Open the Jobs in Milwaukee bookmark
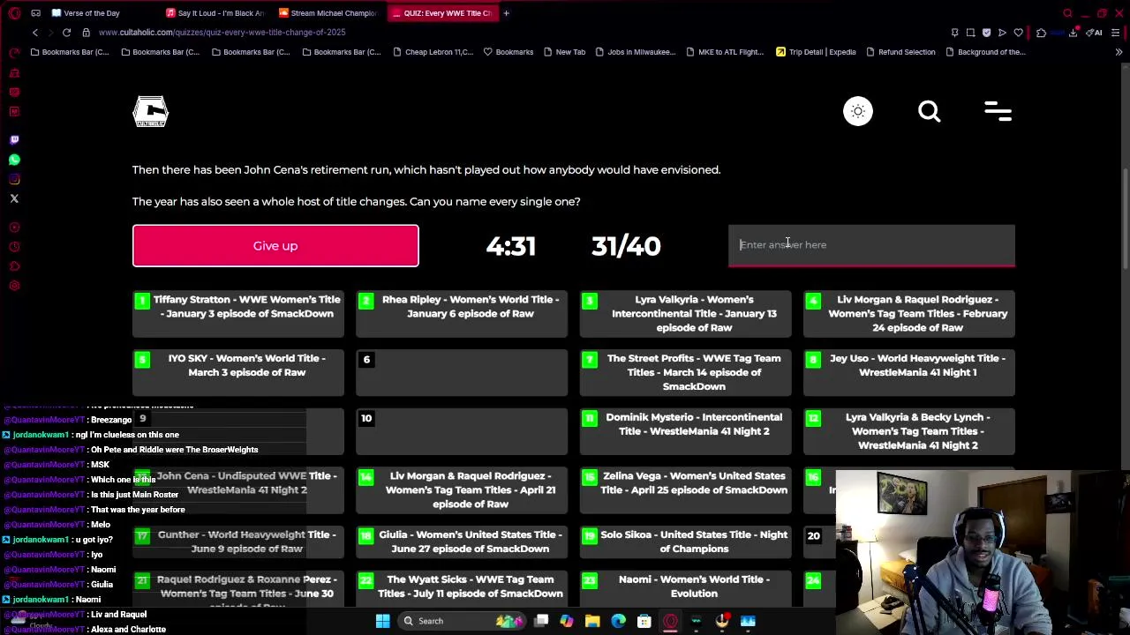The image size is (1130, 635). click(634, 52)
